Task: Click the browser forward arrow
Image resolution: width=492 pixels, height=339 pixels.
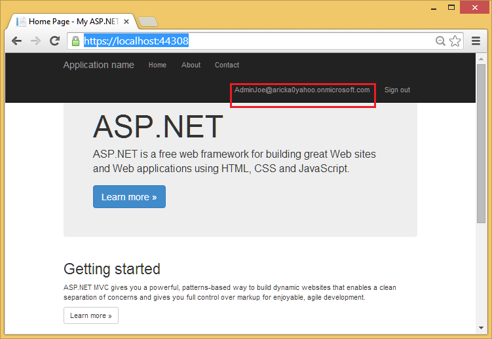Action: point(36,41)
